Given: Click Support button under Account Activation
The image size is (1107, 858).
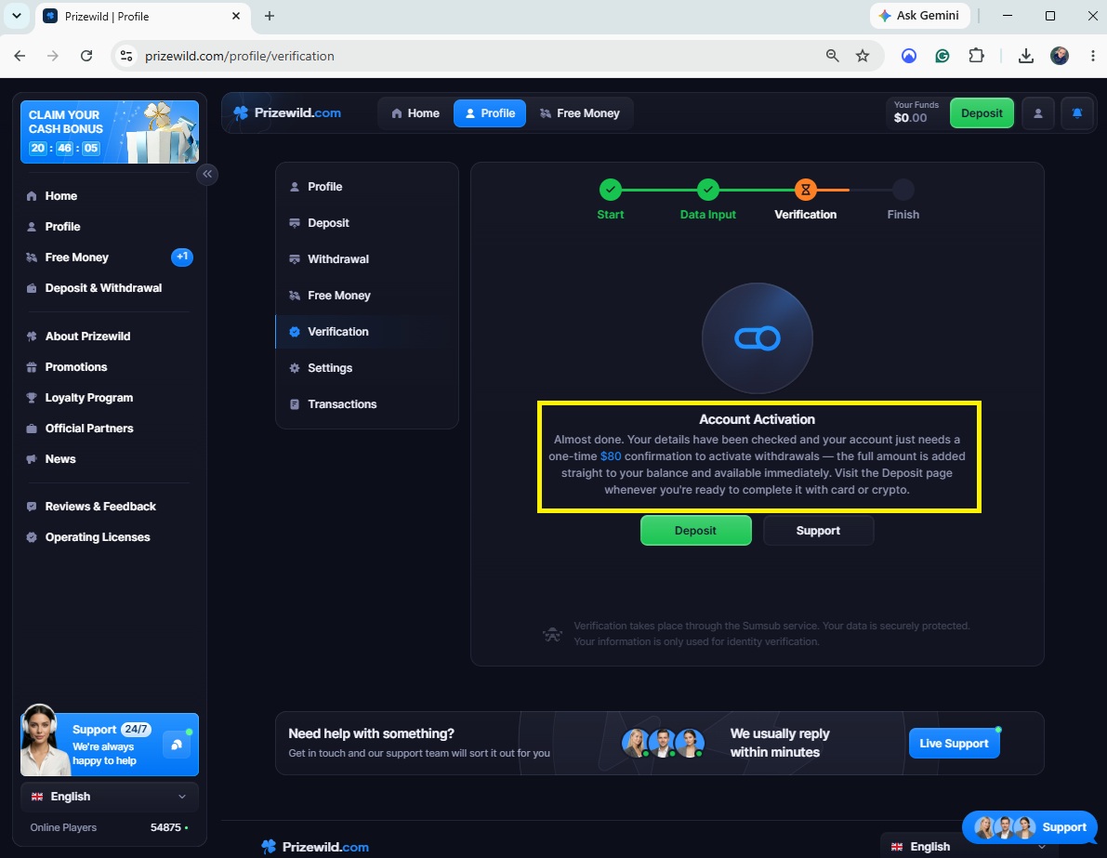Looking at the screenshot, I should pyautogui.click(x=818, y=531).
